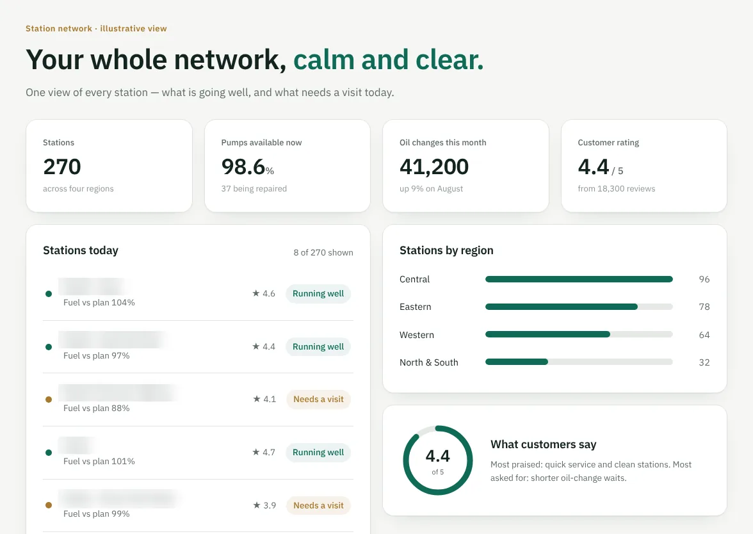This screenshot has width=753, height=534.
Task: Click the Western region label
Action: [417, 335]
